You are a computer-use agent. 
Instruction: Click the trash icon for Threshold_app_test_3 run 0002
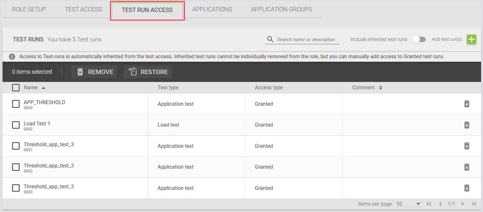coord(467,167)
